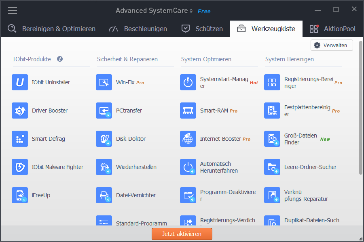This screenshot has height=242, width=364.
Task: Click the IObit Malware Fighter shield icon
Action: tap(20, 167)
